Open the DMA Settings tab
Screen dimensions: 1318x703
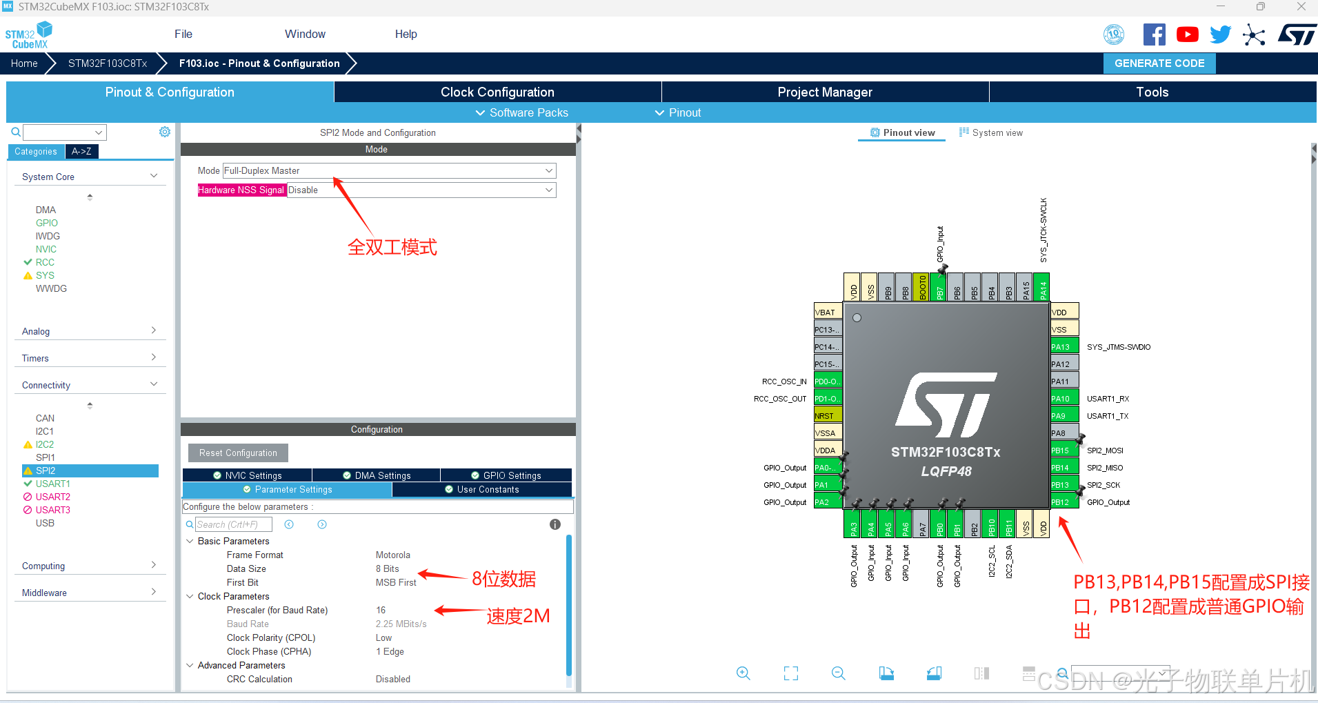[x=377, y=475]
